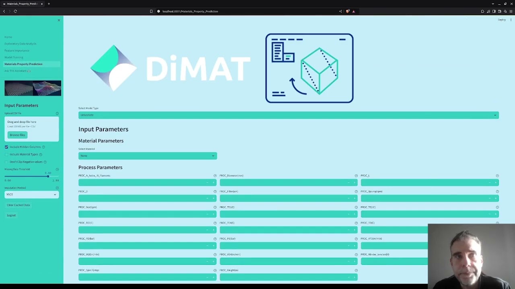This screenshot has height=289, width=515.
Task: Increment PROC_Diameter(mm) value
Action: coord(355,183)
